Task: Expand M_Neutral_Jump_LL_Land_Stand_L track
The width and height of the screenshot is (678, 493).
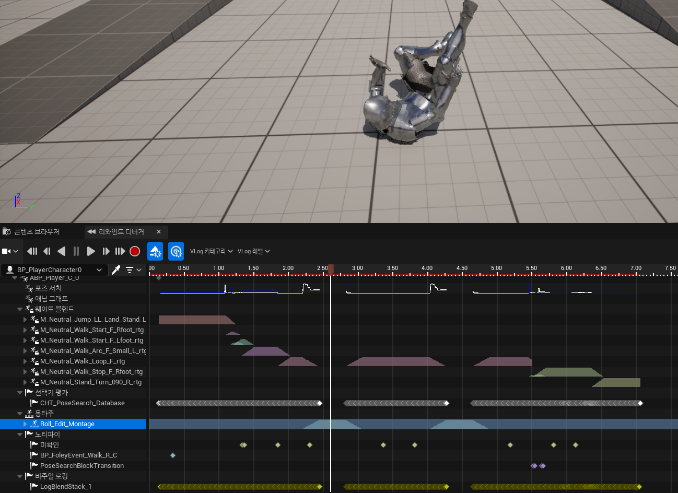Action: 25,319
